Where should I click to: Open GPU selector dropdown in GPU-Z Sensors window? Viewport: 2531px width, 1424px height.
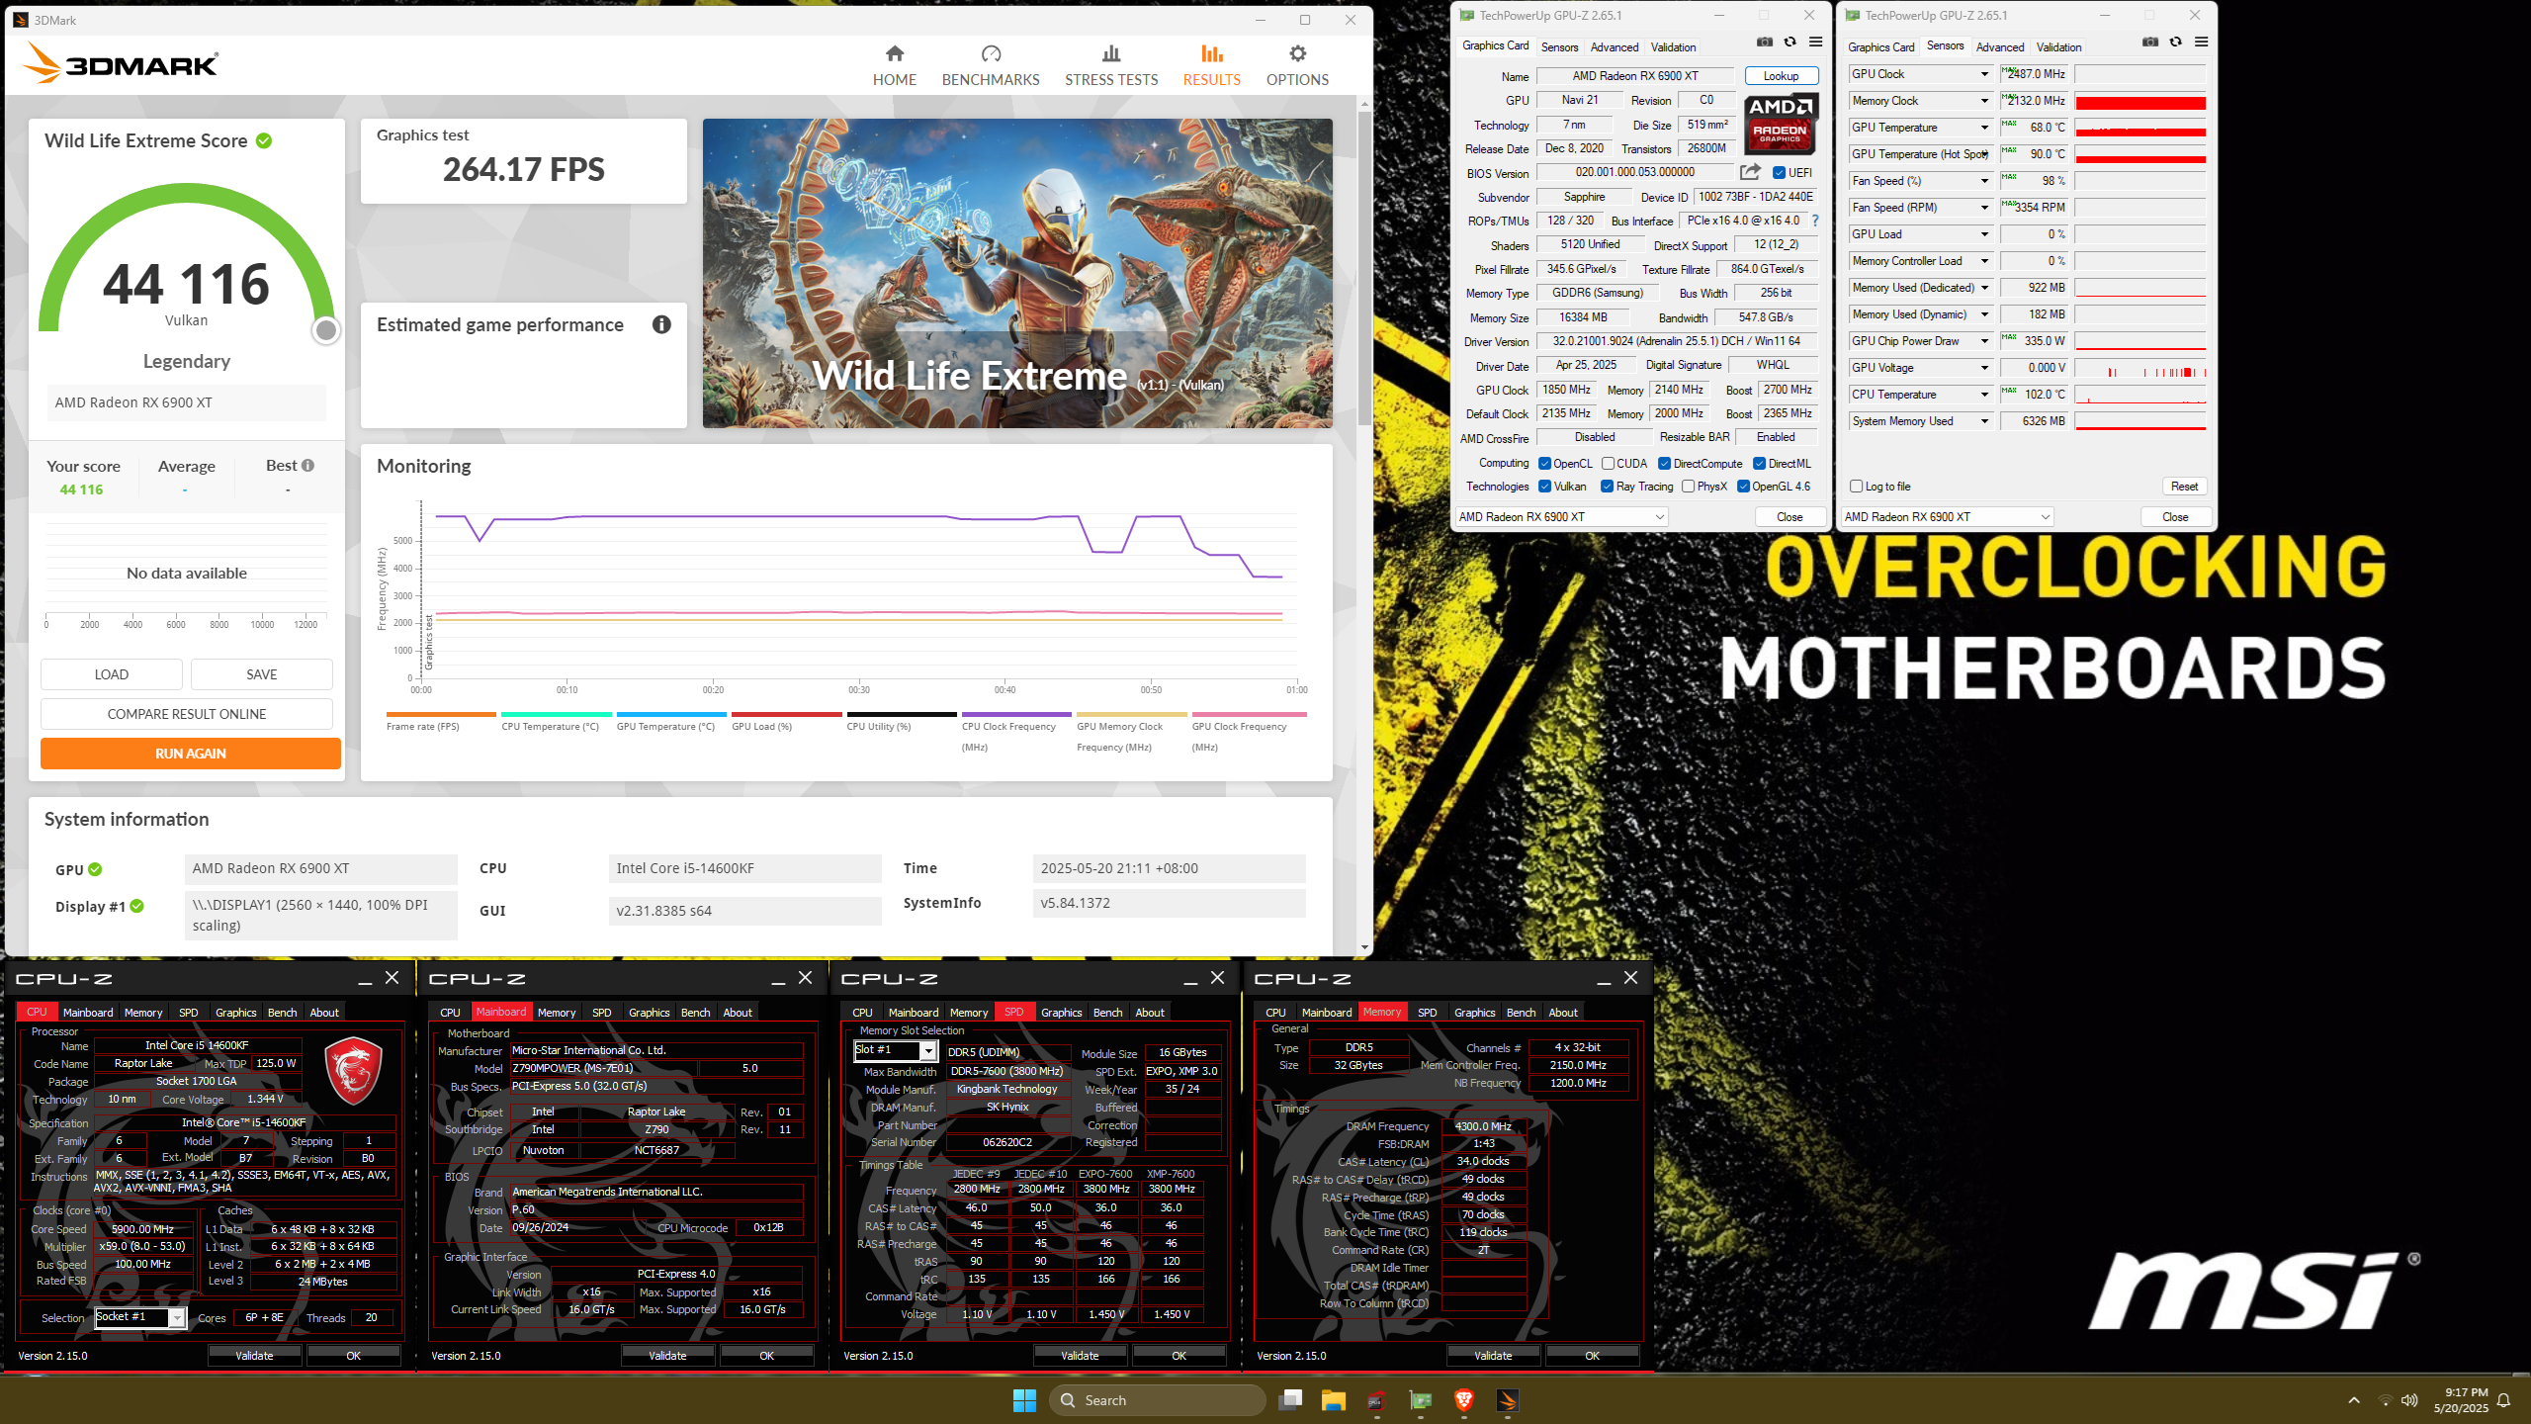[x=1947, y=517]
